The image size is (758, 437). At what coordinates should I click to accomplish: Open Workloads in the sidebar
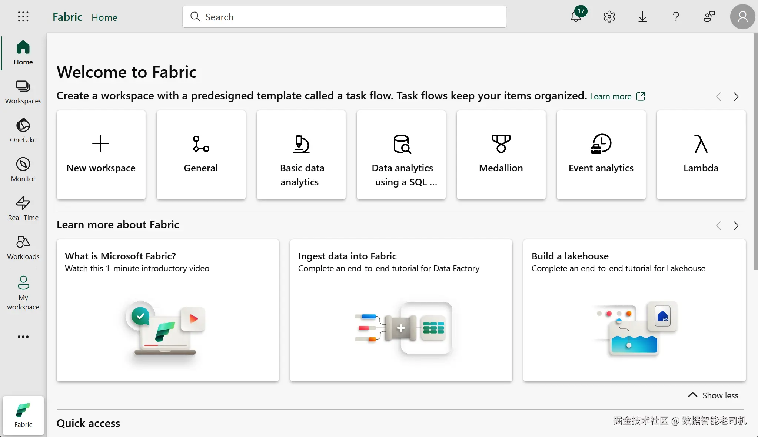[x=23, y=247]
